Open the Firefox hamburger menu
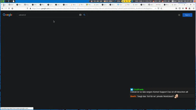Viewport: 196px width, 110px height. 194,8
